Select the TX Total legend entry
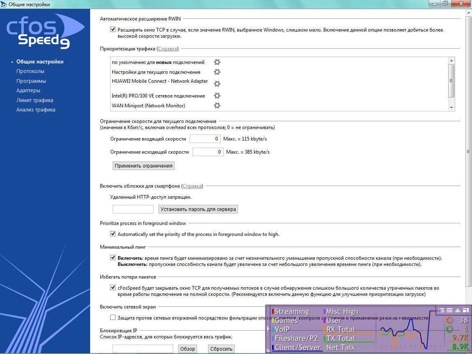472x354 pixels. [x=339, y=338]
